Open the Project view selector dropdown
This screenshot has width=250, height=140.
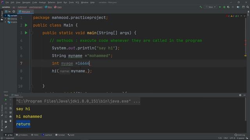coord(8,12)
